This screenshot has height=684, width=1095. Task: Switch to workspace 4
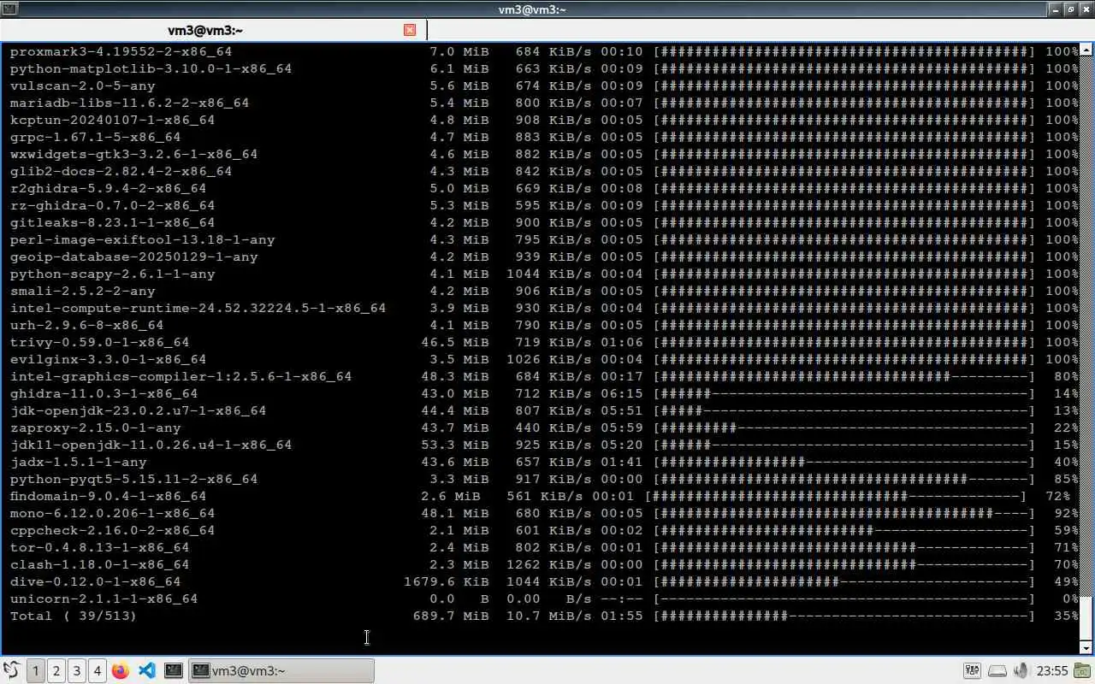click(x=98, y=670)
